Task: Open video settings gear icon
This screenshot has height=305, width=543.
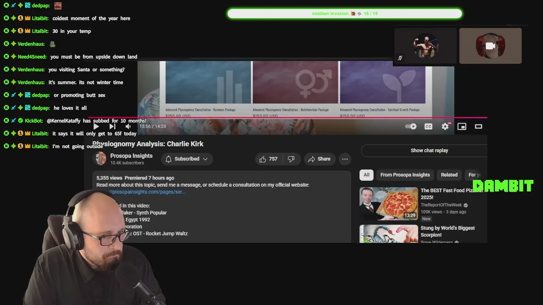Action: (x=445, y=126)
